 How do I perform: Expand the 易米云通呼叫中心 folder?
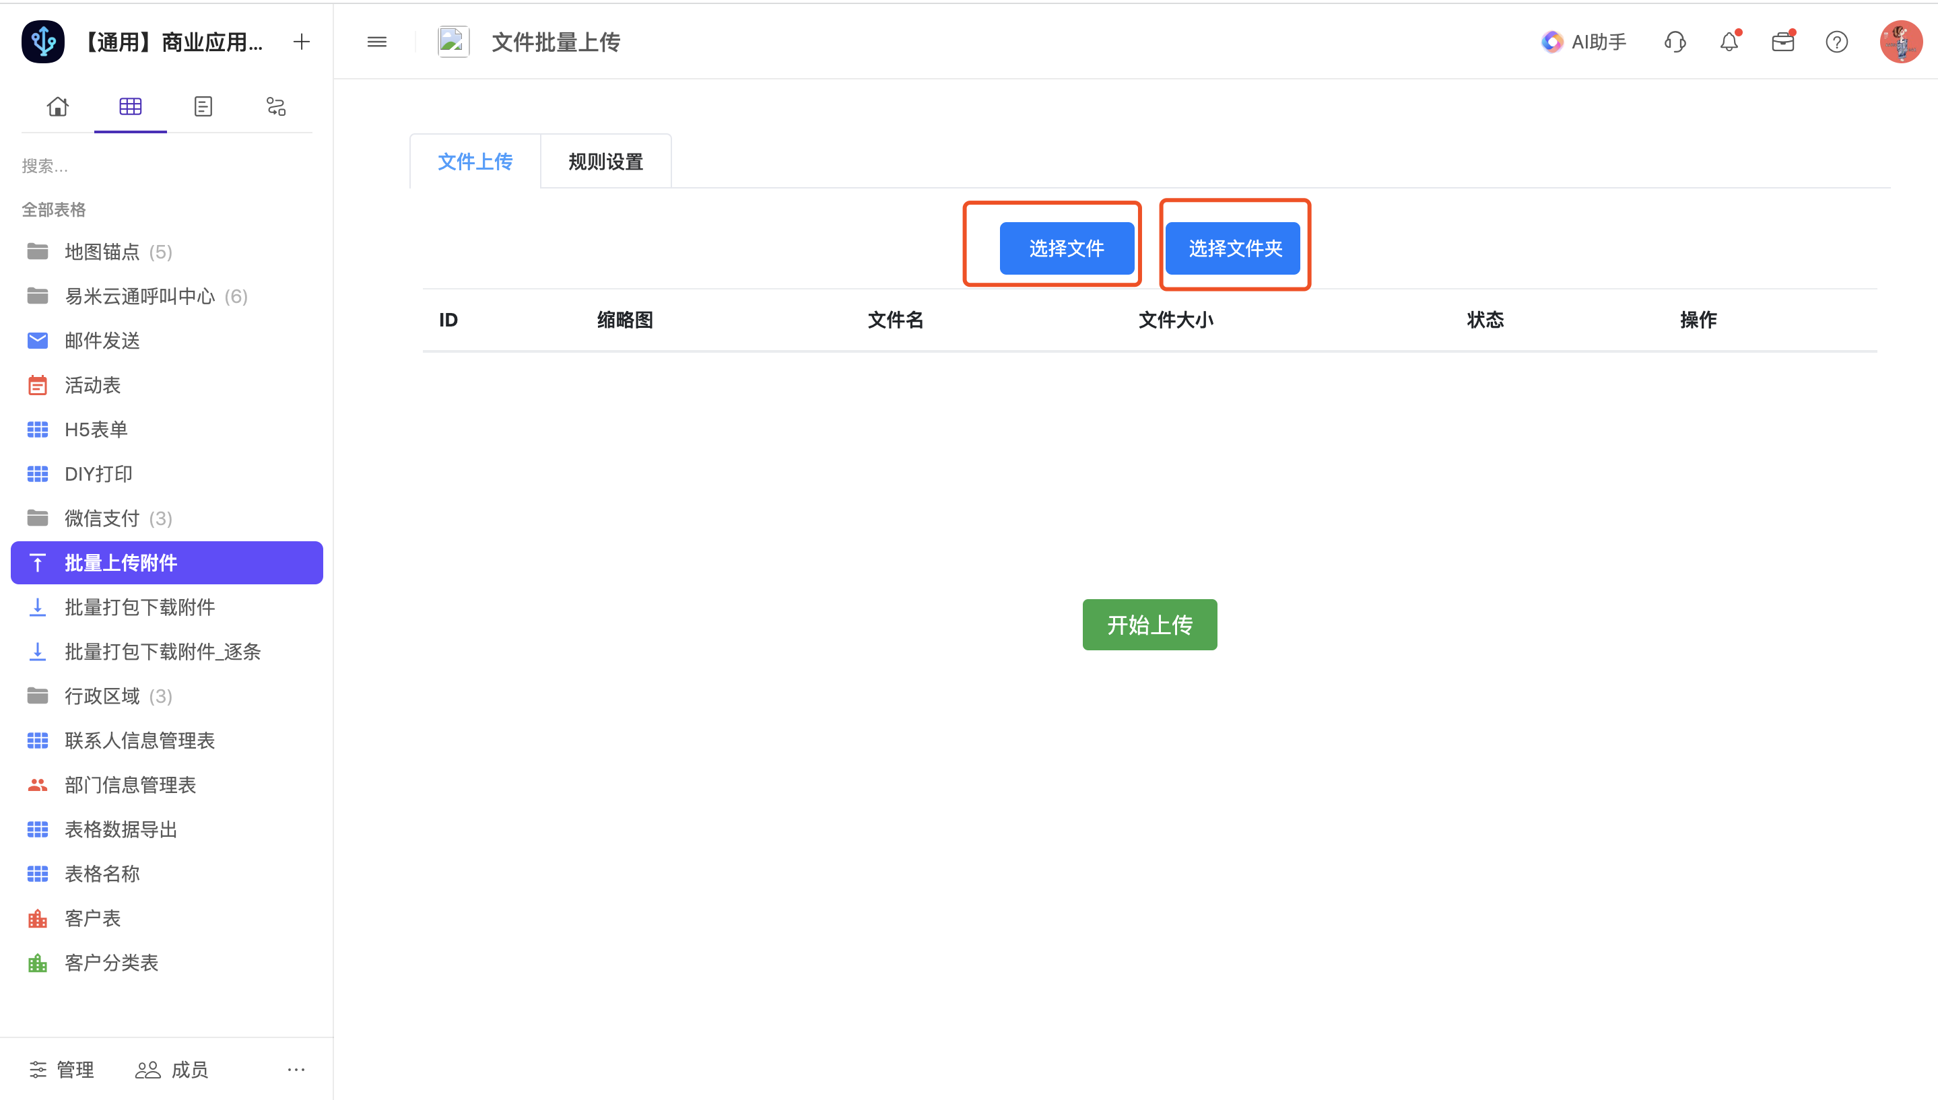click(x=167, y=296)
